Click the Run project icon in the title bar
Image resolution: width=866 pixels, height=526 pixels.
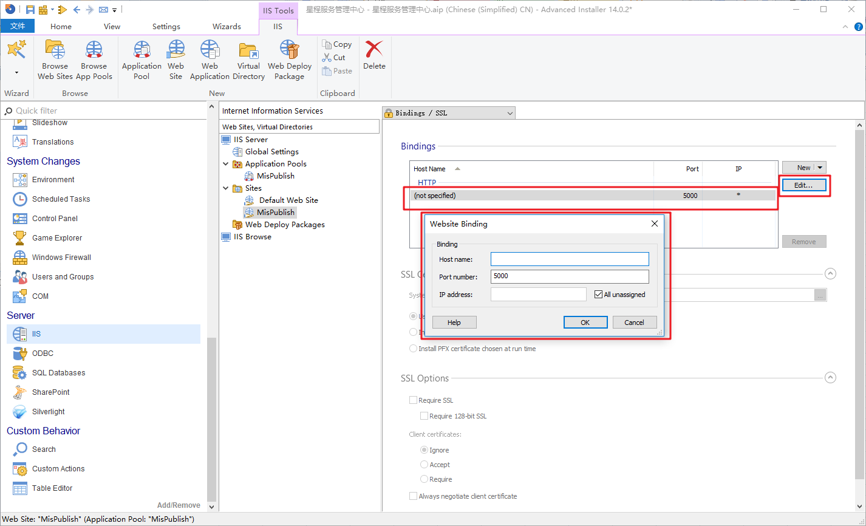pos(62,9)
